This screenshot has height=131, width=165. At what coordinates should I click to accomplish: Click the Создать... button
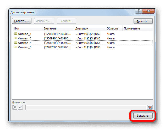click(22, 21)
